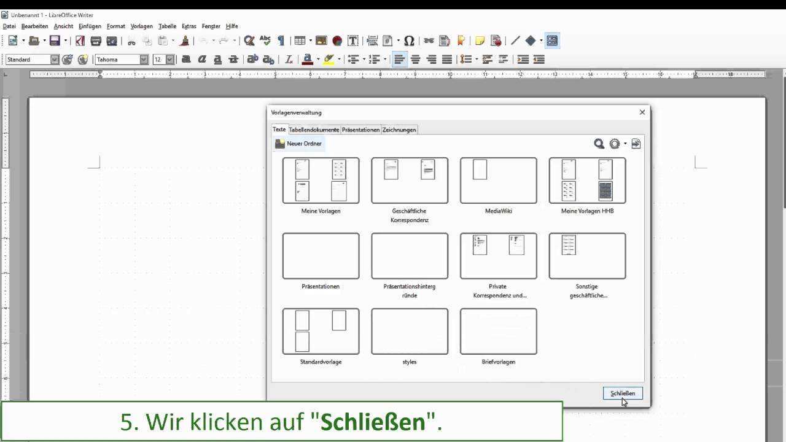This screenshot has height=442, width=786.
Task: Expand the settings gear dropdown arrow
Action: click(625, 144)
